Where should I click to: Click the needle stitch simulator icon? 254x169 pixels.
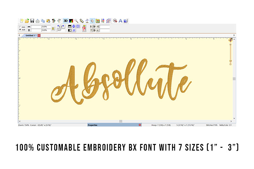coord(87,21)
